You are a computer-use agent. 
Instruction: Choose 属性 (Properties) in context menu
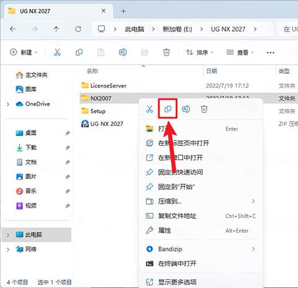tap(201, 230)
